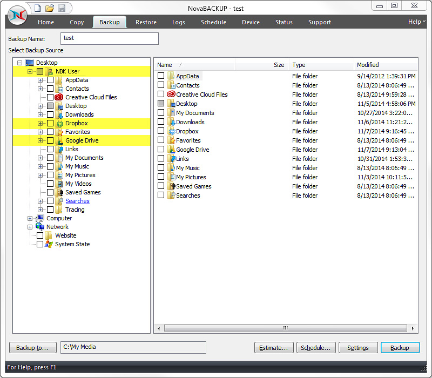Viewport: 432px width, 378px height.
Task: Click the Dropbox icon in the tree
Action: (x=59, y=124)
